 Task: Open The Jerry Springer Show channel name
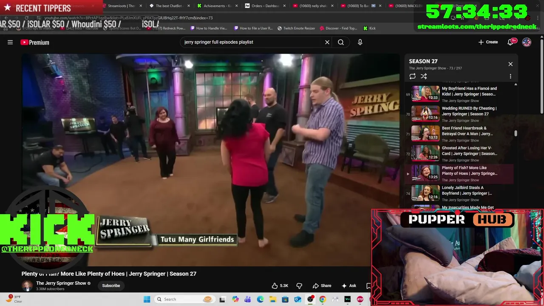tap(61, 283)
